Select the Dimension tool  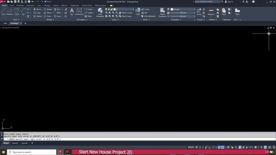(x=79, y=12)
